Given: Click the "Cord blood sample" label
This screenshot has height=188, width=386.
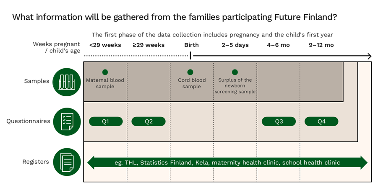Looking at the screenshot, I should pos(192,83).
